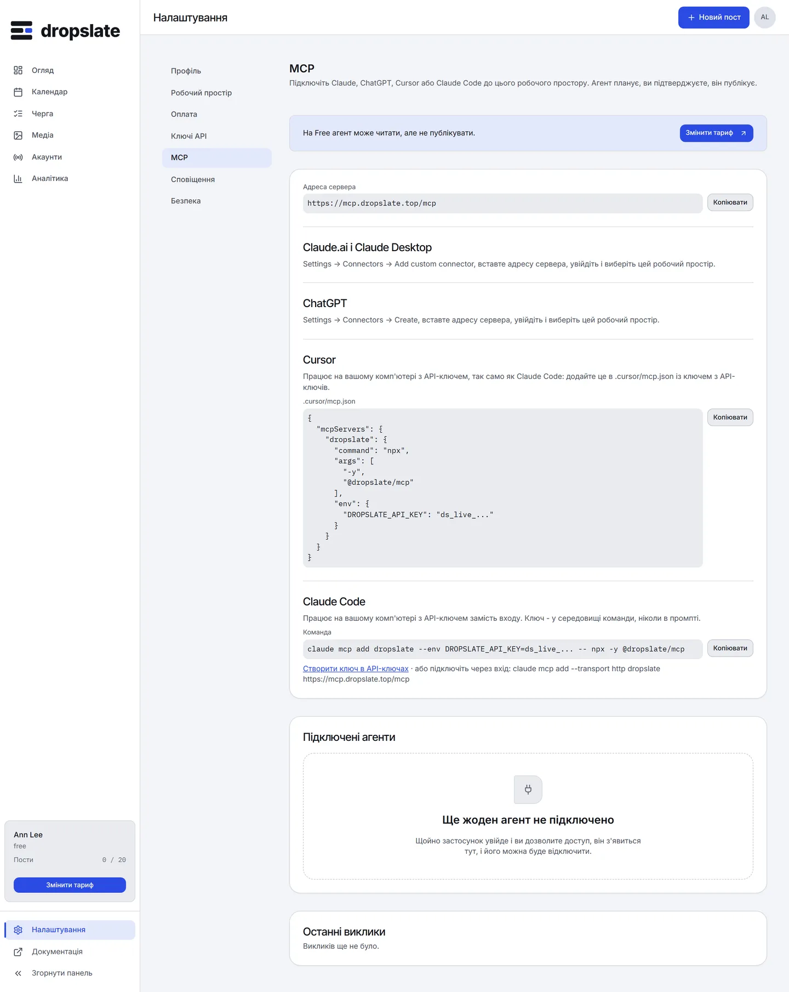Open the AL user avatar
This screenshot has width=789, height=992.
pyautogui.click(x=765, y=18)
